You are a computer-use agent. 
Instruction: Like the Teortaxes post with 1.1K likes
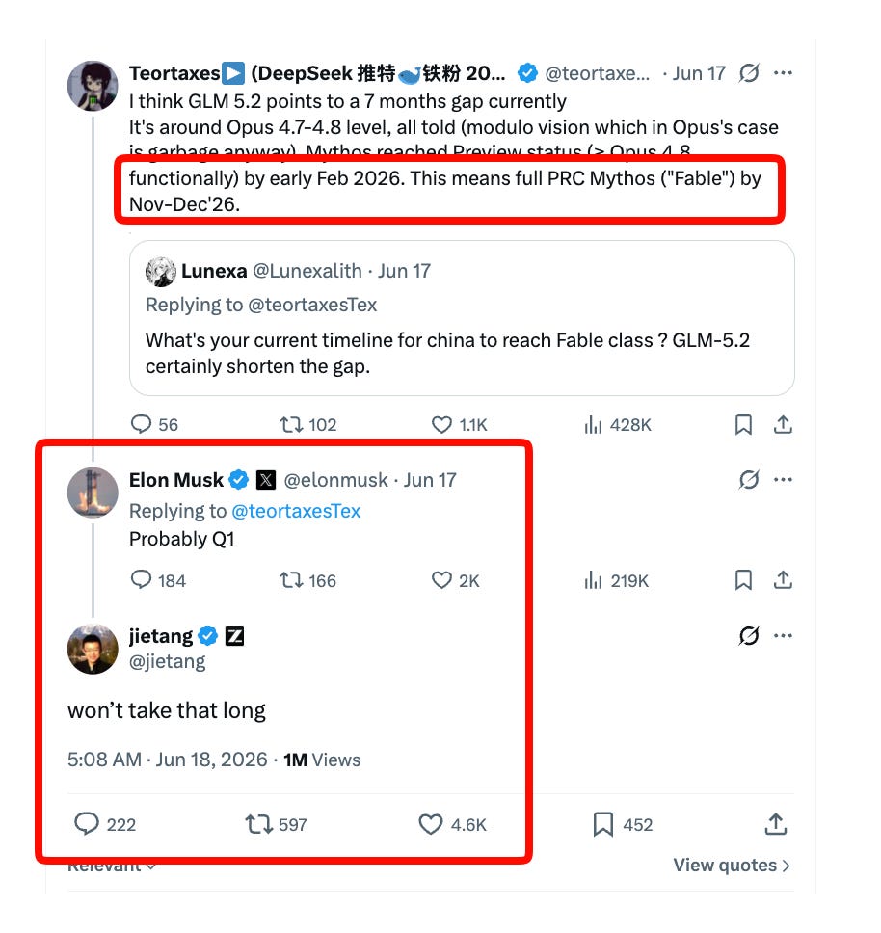441,425
